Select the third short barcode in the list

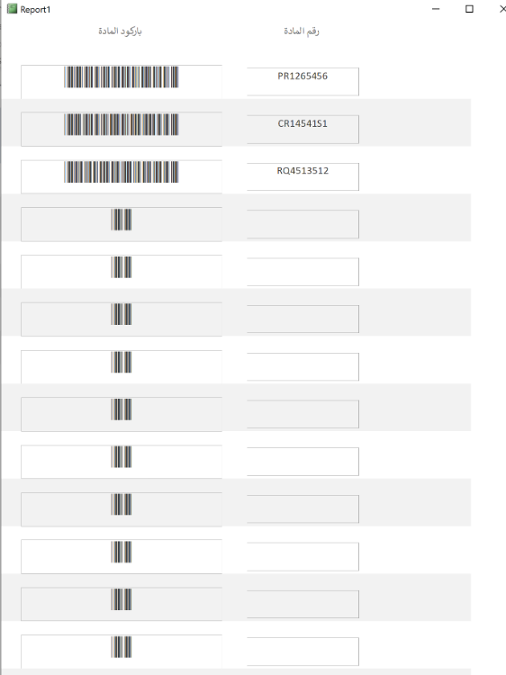point(122,314)
